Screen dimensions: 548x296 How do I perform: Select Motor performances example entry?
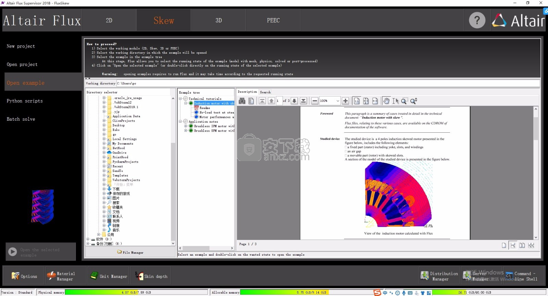click(x=217, y=117)
